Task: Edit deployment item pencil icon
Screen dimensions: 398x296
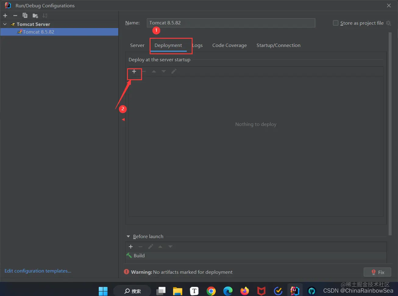Action: pos(174,71)
